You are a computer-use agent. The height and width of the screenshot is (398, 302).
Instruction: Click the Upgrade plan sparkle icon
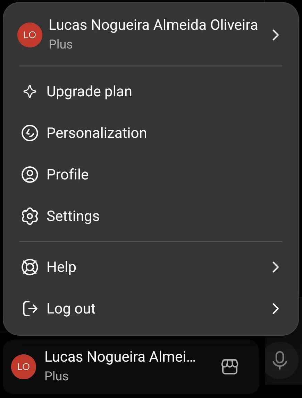pyautogui.click(x=30, y=91)
